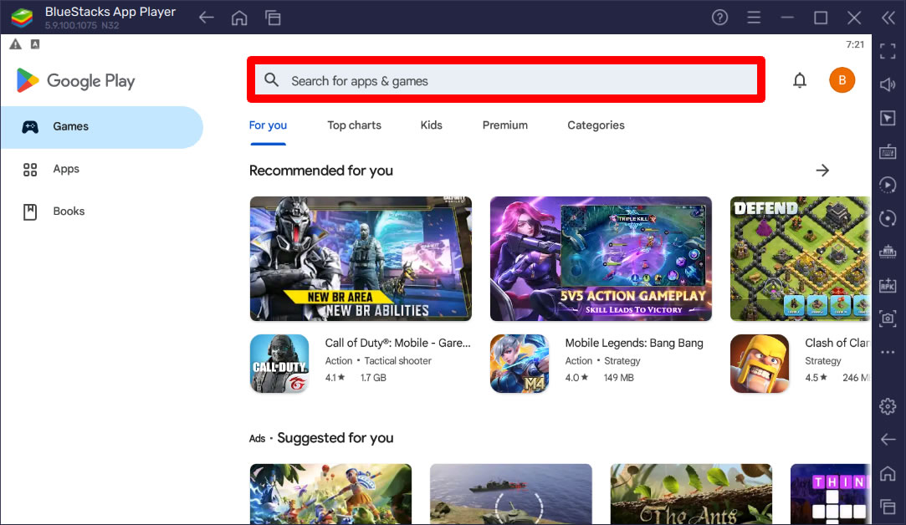Collapse the side toolbar with double chevron

click(888, 18)
